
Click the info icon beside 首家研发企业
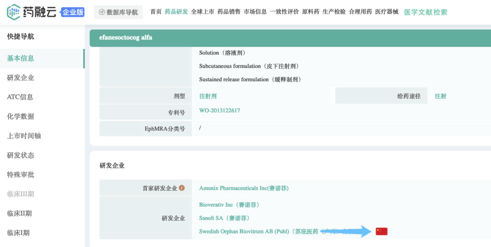click(182, 188)
